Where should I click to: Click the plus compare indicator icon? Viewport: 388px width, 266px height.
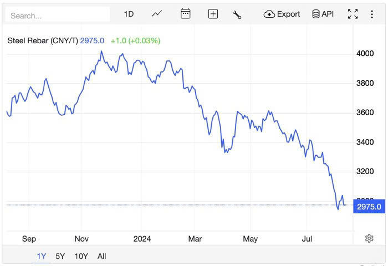point(213,14)
